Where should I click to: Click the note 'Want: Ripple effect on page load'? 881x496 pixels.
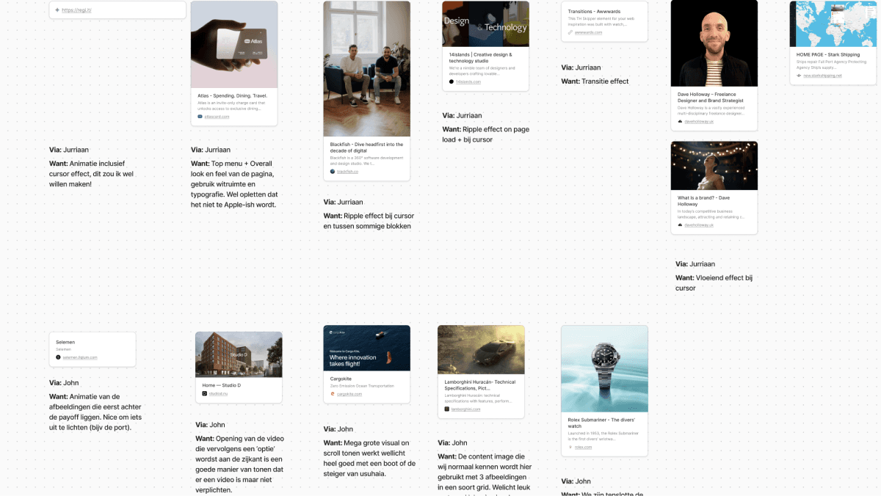point(485,134)
